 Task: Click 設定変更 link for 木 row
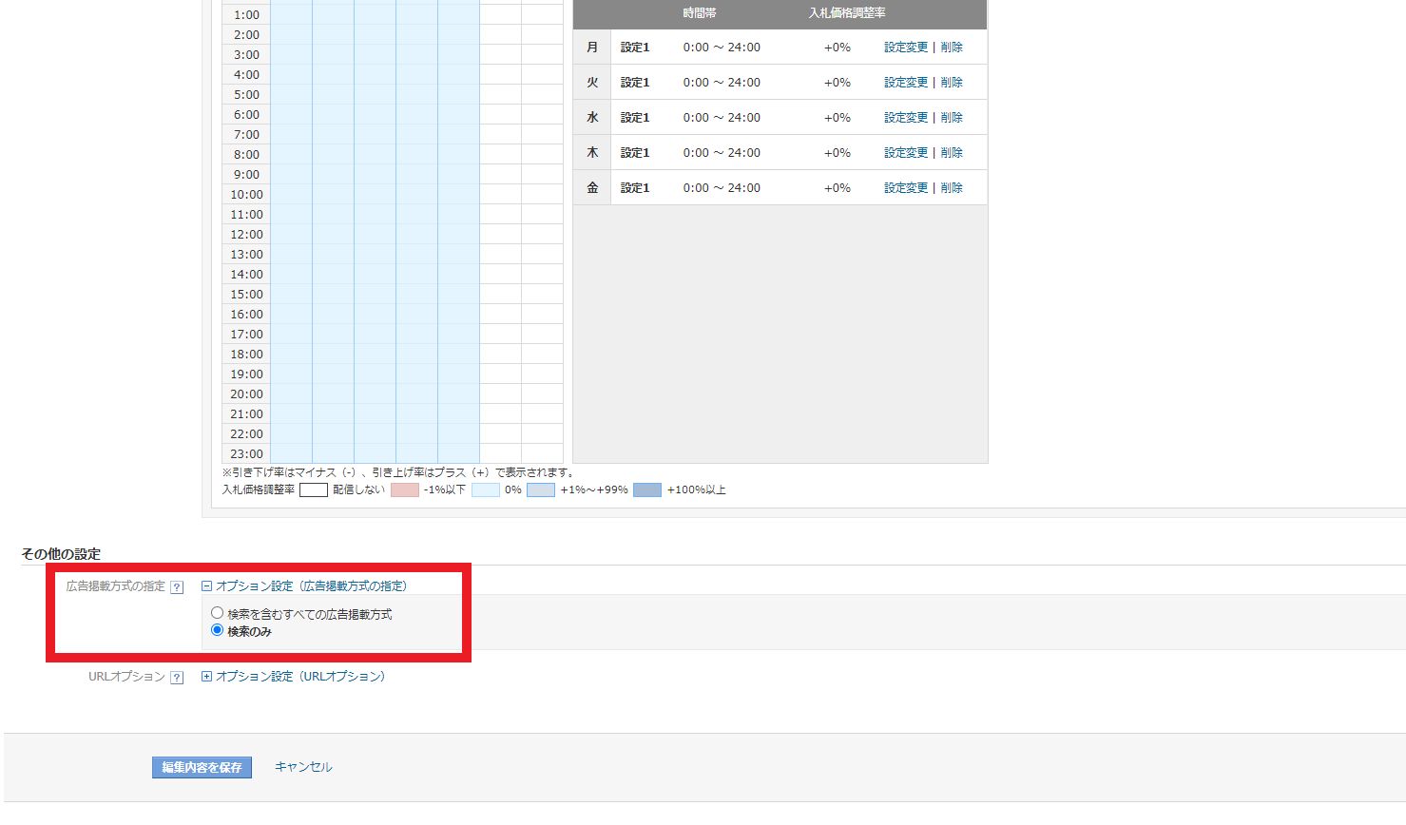906,153
